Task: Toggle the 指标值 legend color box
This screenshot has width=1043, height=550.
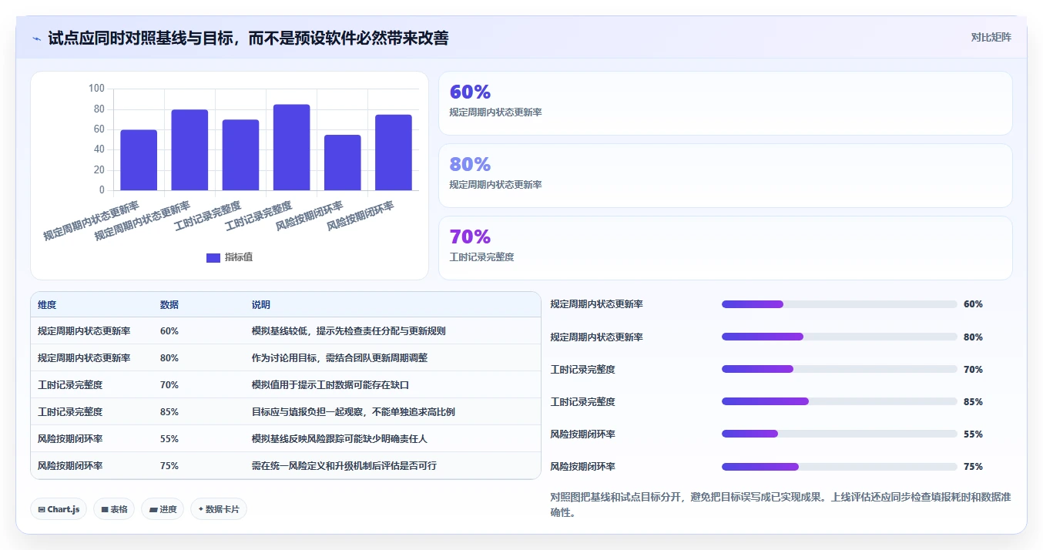Action: click(213, 257)
